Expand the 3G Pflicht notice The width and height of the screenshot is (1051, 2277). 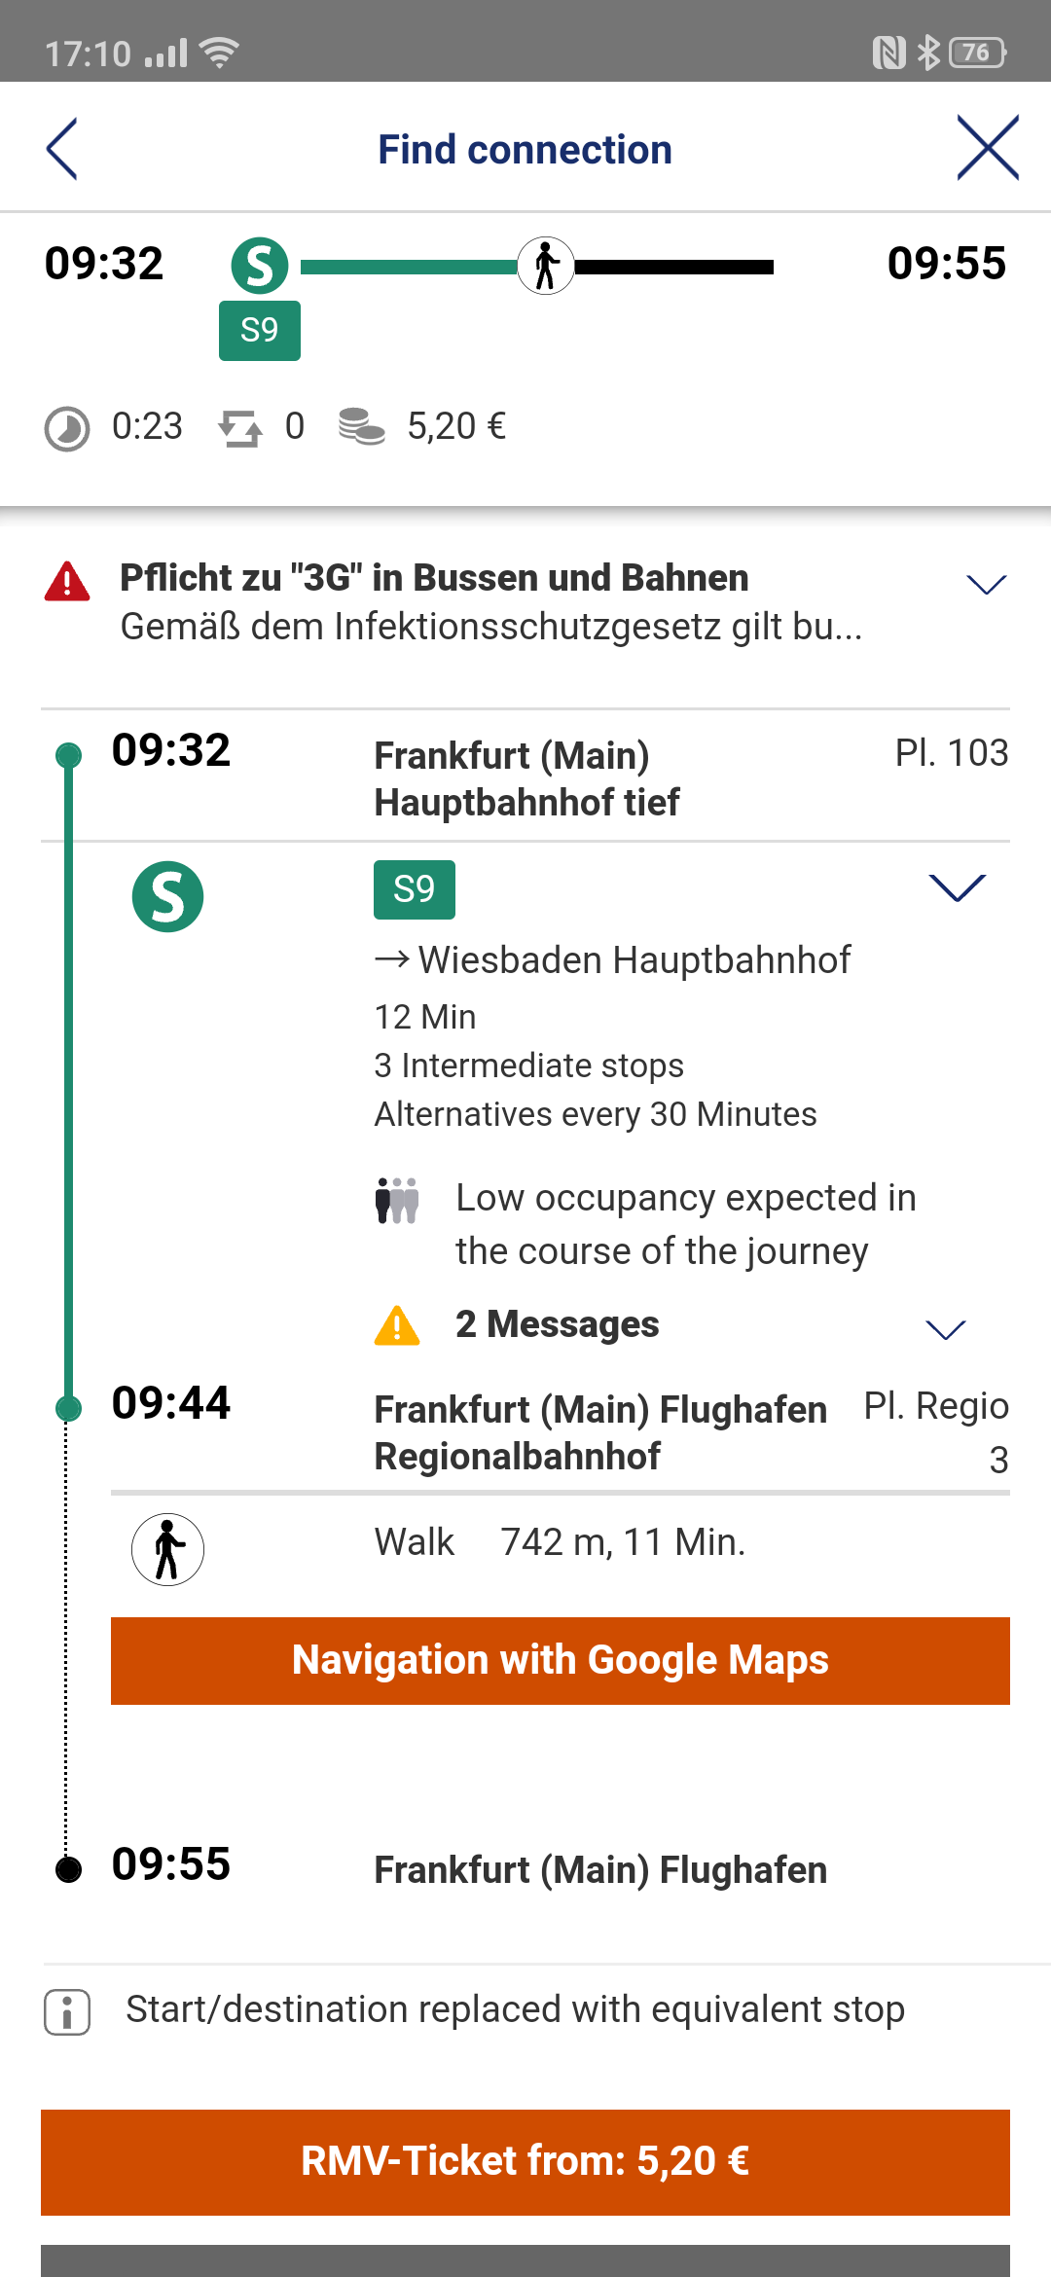[986, 584]
